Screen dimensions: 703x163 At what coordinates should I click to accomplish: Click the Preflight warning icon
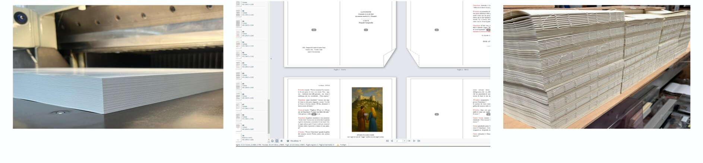click(x=338, y=145)
